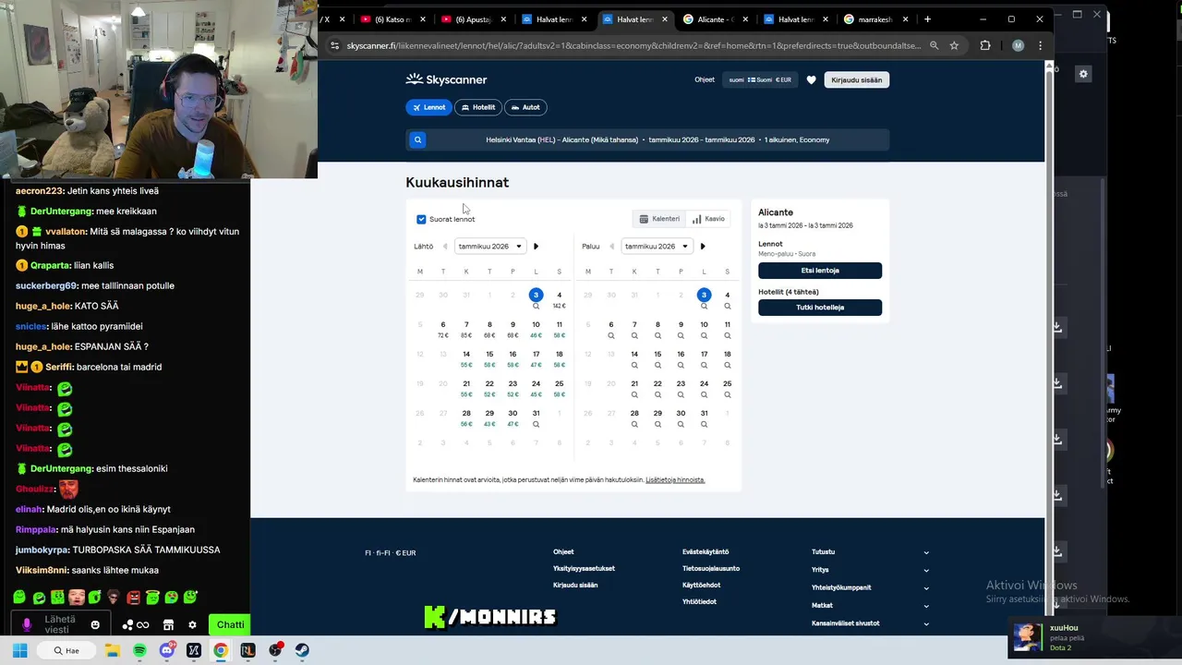The width and height of the screenshot is (1182, 665).
Task: Open File Explorer from taskbar
Action: (112, 650)
